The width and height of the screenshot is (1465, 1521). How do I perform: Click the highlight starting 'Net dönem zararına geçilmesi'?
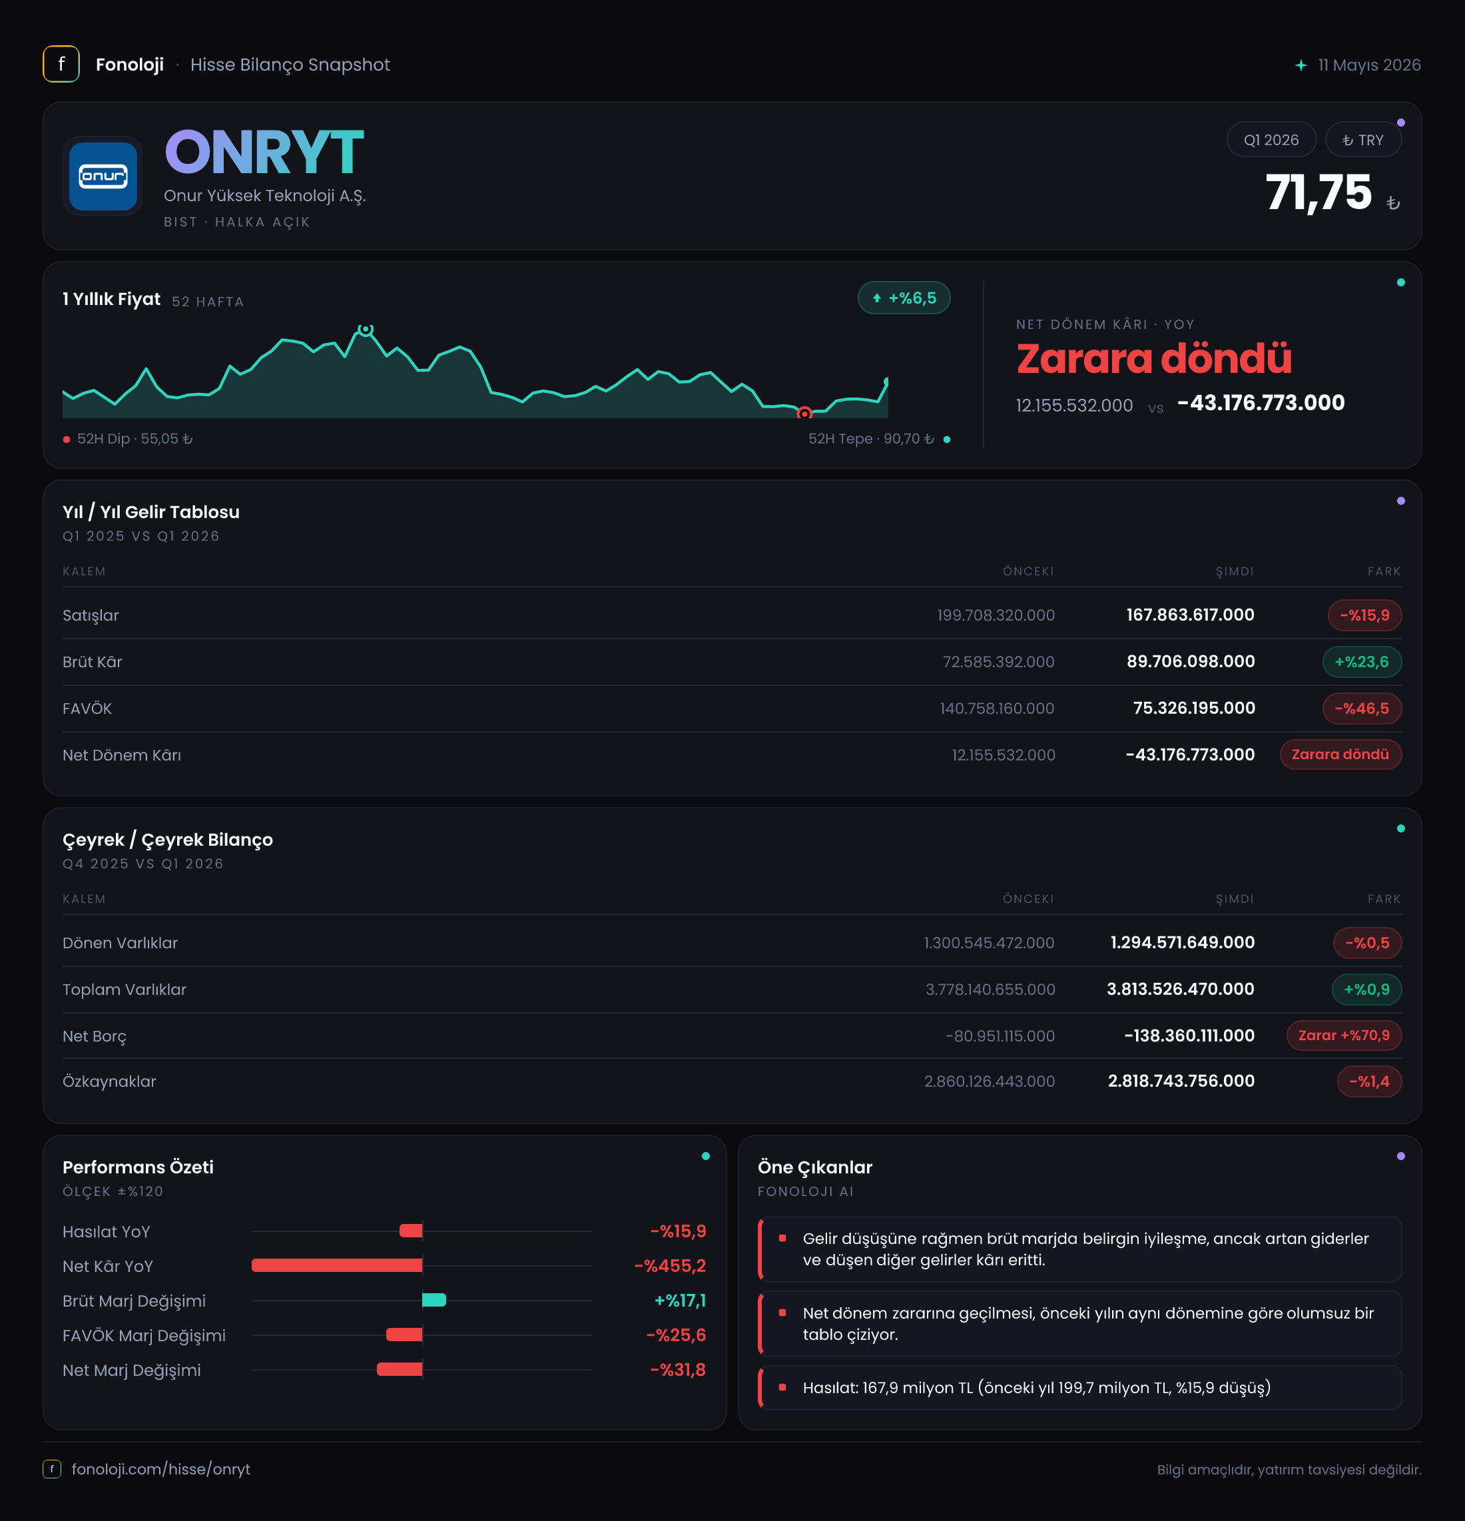coord(1079,1324)
